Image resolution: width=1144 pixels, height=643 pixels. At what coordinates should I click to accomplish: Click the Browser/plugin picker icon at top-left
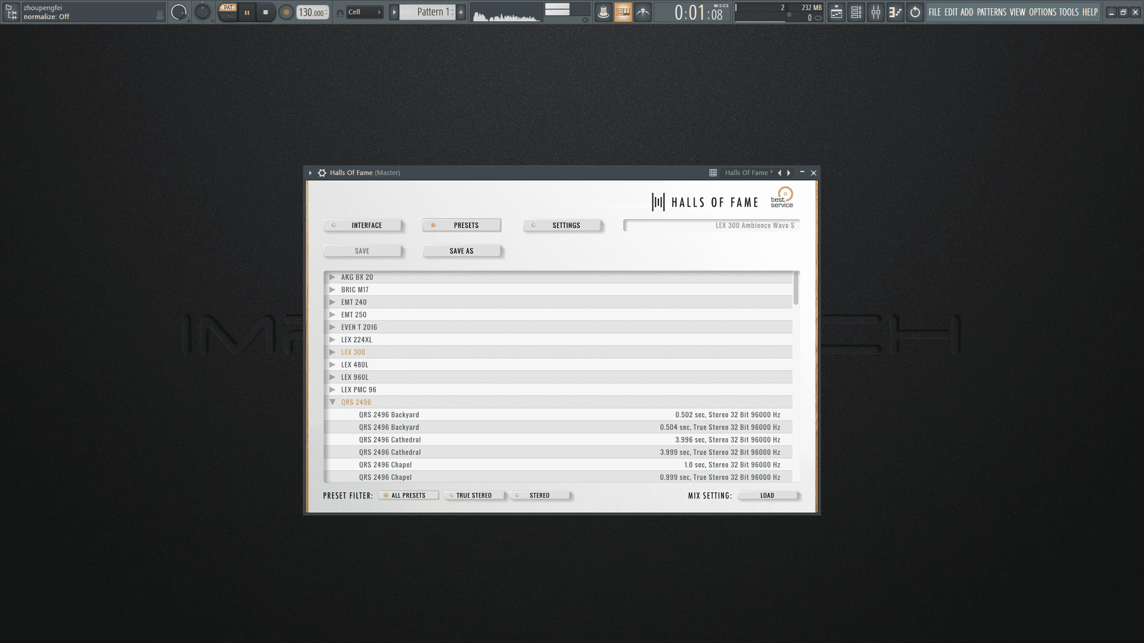[11, 12]
